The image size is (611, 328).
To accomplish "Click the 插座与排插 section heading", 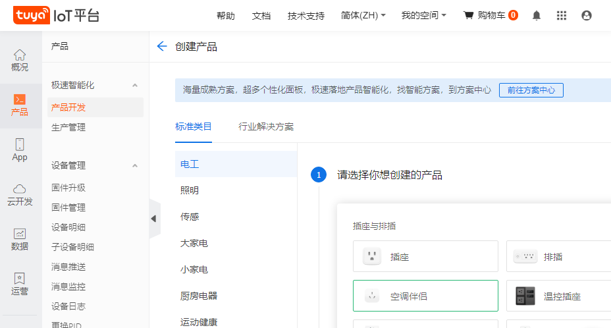I will tap(375, 226).
